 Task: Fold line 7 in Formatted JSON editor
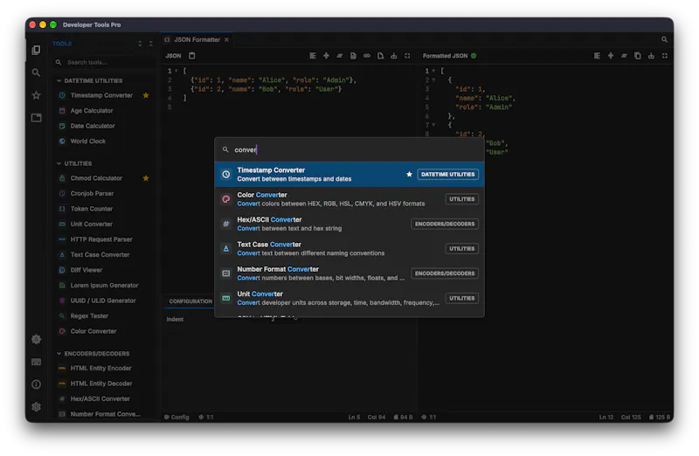pos(433,125)
